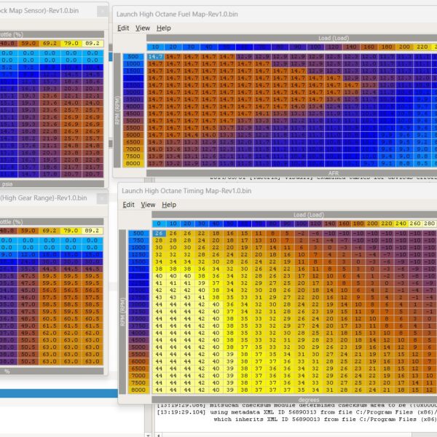Select RPM 1250 row header in Timing Map
This screenshot has height=437, width=437.
(138, 255)
